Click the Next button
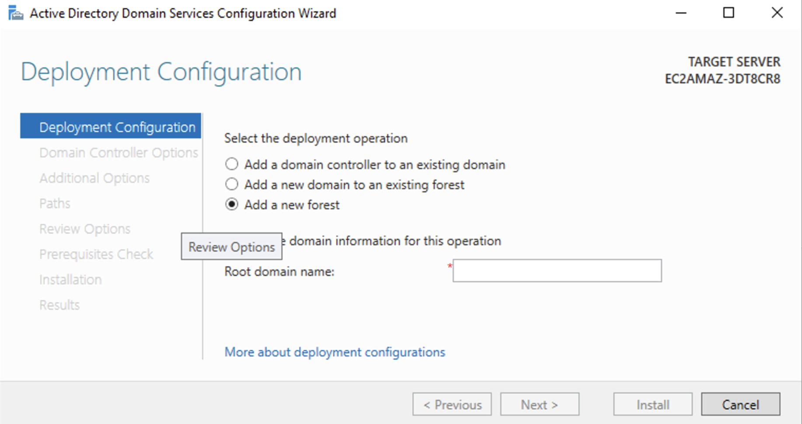The height and width of the screenshot is (424, 802). [539, 404]
